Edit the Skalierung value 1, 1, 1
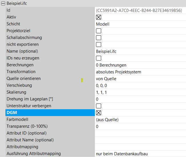Viewport: 186px width, 157px height. pos(140,92)
